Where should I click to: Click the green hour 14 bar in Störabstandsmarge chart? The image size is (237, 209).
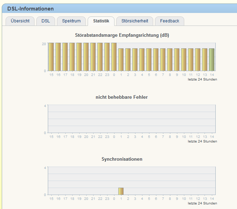(212, 60)
